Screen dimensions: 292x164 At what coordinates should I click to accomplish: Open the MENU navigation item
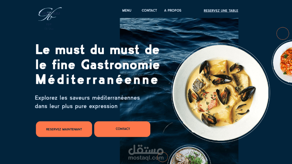click(126, 10)
